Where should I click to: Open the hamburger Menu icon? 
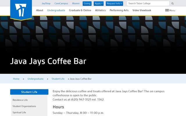(170, 10)
